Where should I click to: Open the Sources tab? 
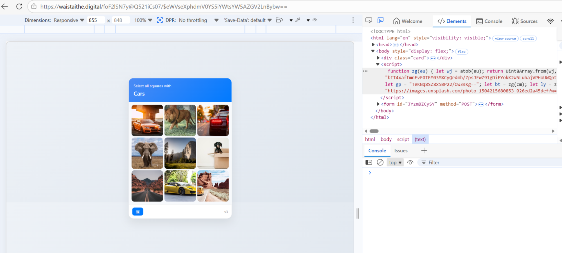524,21
